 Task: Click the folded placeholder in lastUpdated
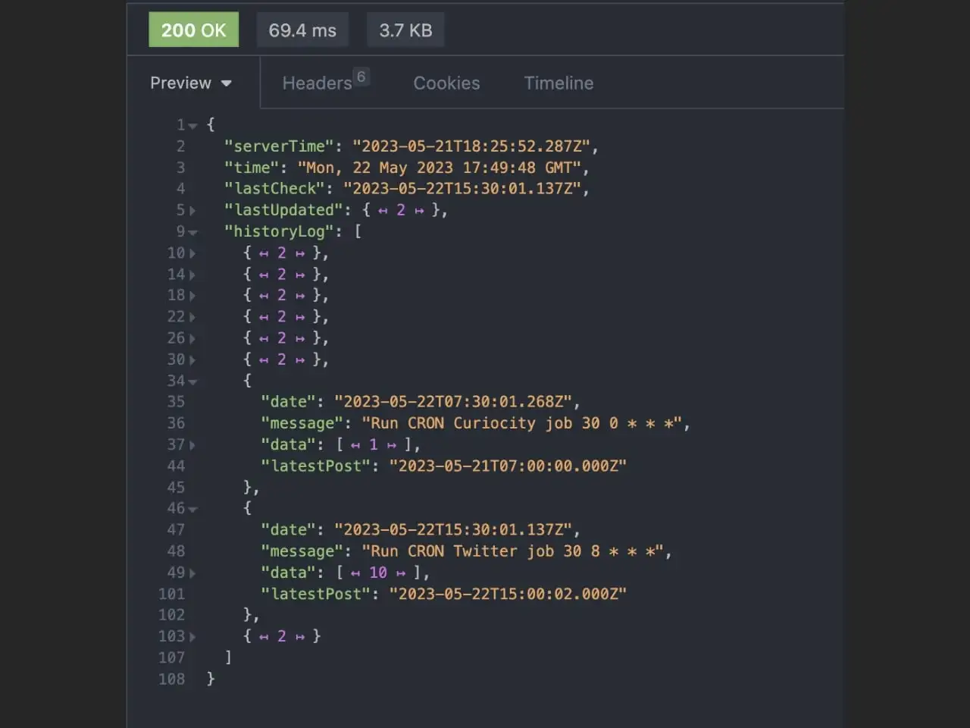click(401, 210)
